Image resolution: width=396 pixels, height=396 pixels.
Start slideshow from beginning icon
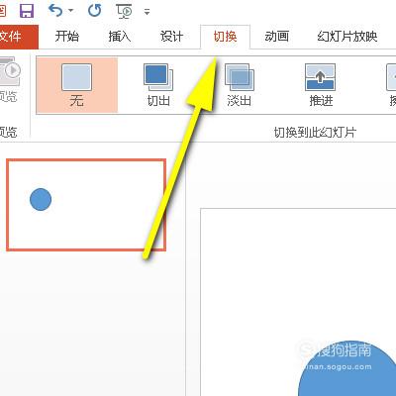pos(125,11)
